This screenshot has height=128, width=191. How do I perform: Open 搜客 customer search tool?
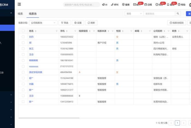click(126, 5)
